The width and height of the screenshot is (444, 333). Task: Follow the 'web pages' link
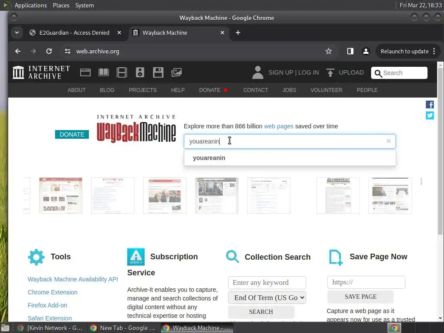tap(279, 126)
